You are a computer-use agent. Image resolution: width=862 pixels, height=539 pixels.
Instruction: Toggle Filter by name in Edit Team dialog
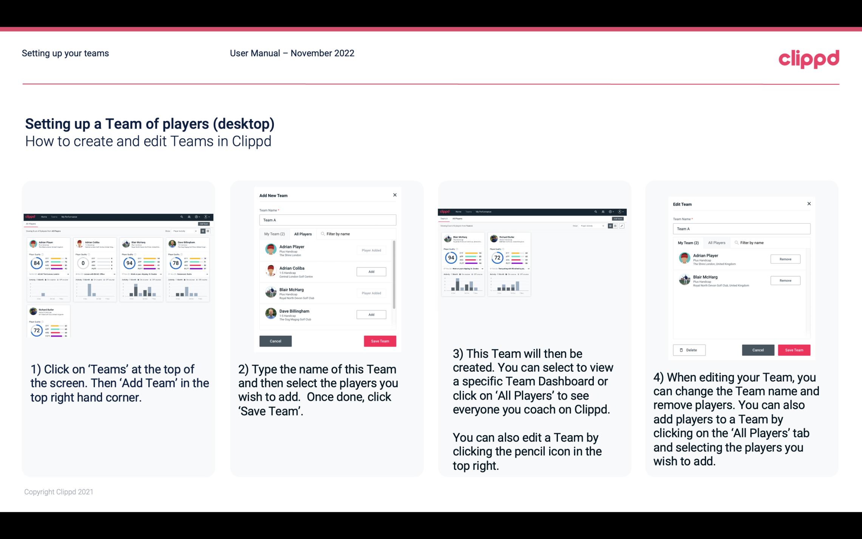[x=750, y=242]
